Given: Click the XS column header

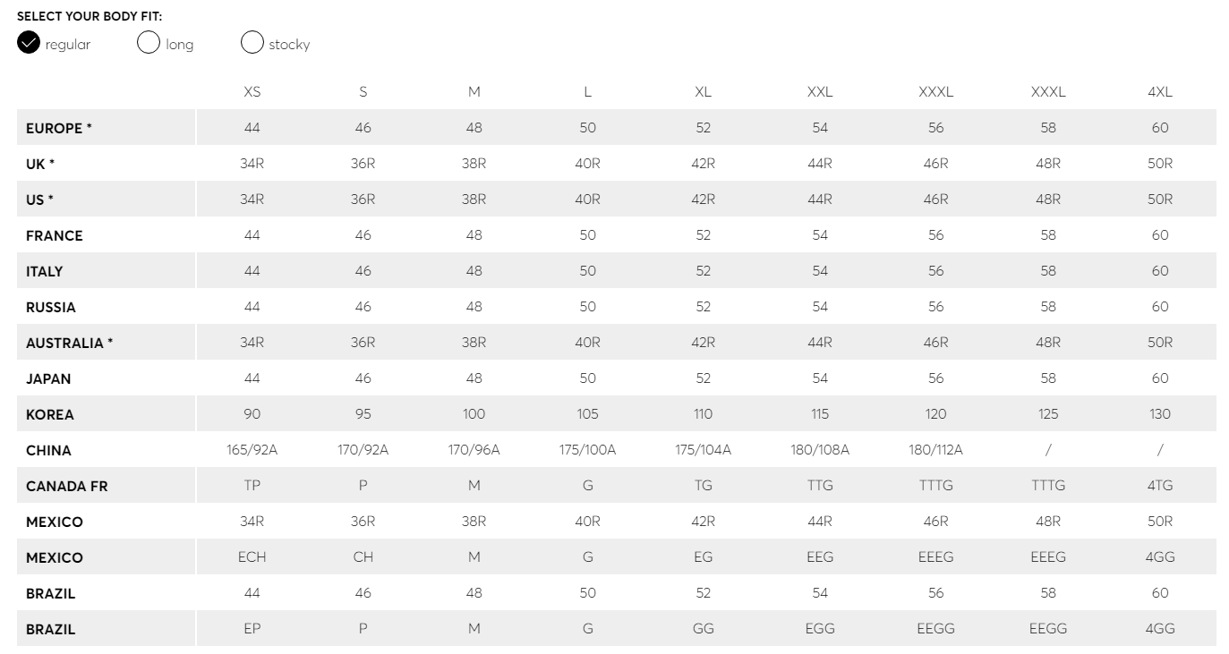Looking at the screenshot, I should pyautogui.click(x=252, y=92).
